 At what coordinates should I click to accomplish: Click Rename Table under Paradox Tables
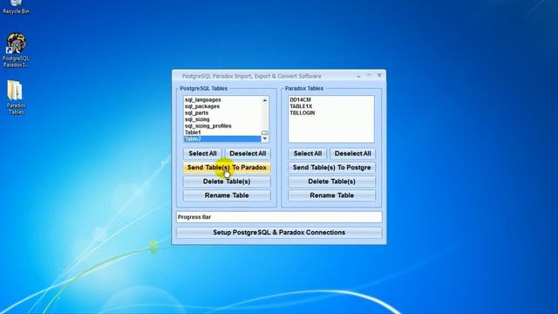point(331,195)
